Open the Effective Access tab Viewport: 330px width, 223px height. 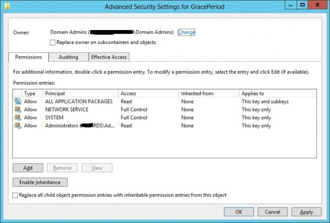(109, 57)
